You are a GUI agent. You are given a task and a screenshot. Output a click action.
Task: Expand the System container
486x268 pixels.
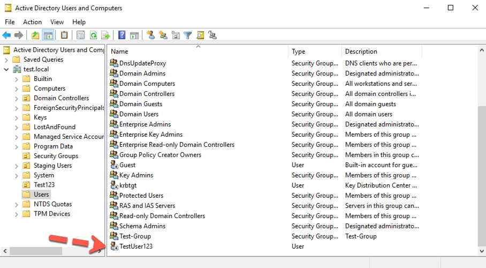click(x=17, y=175)
